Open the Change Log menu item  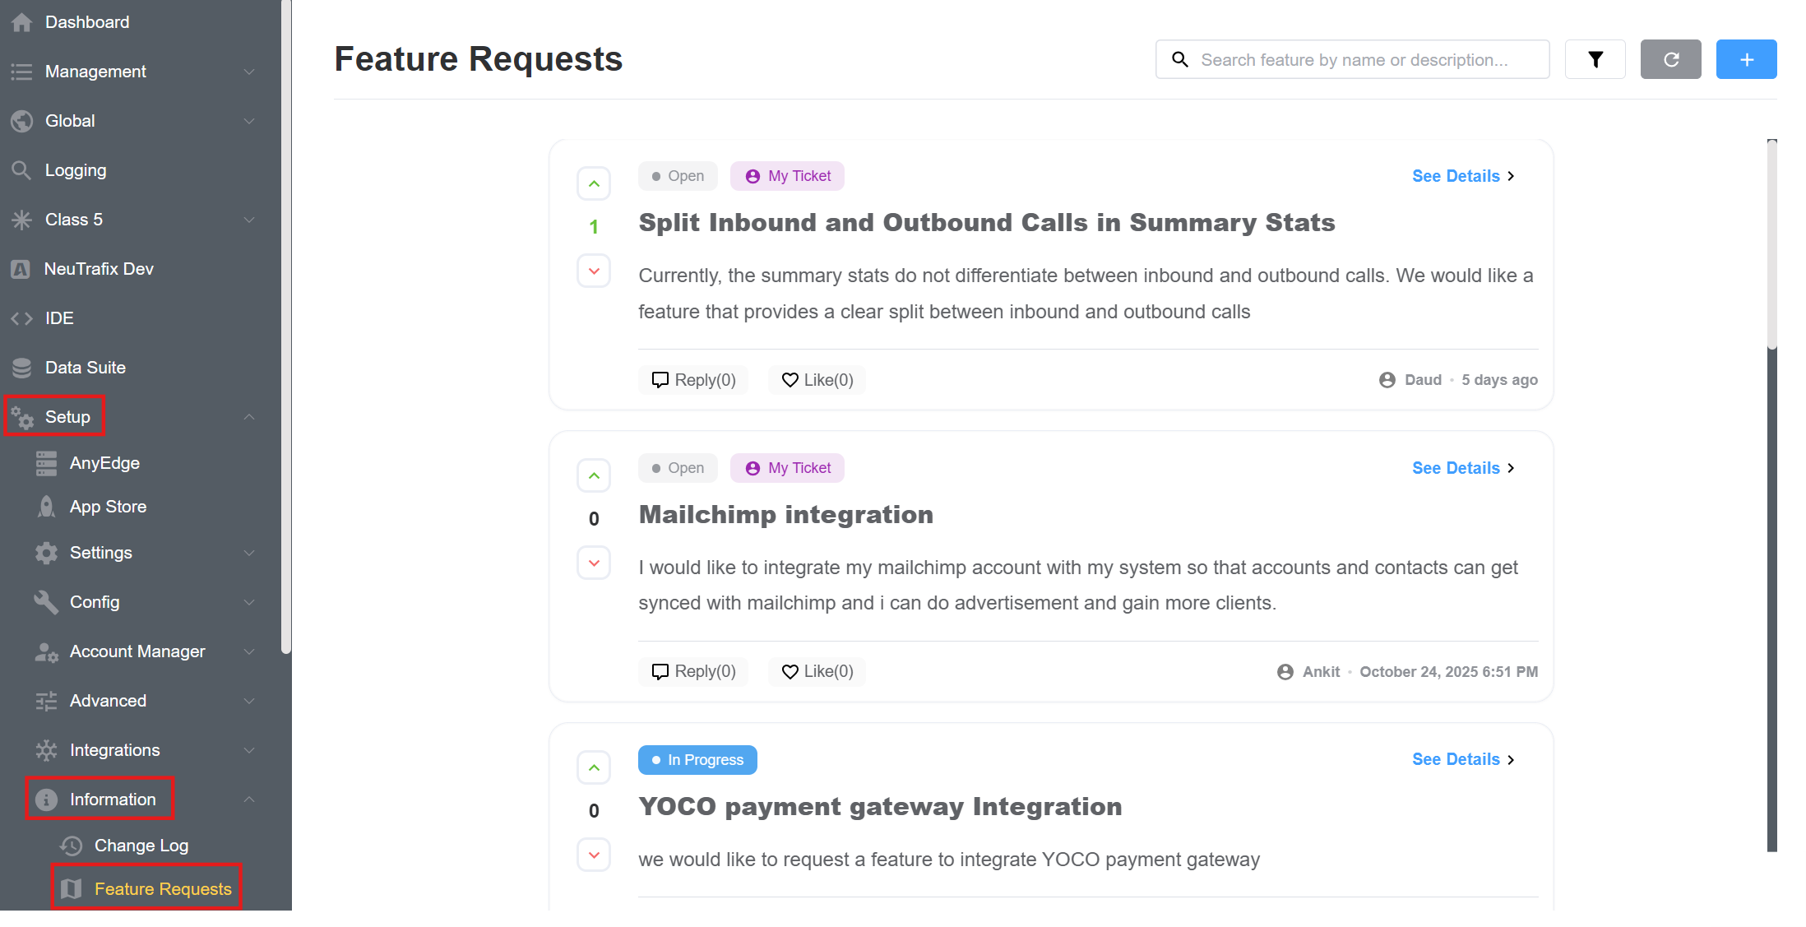(141, 846)
